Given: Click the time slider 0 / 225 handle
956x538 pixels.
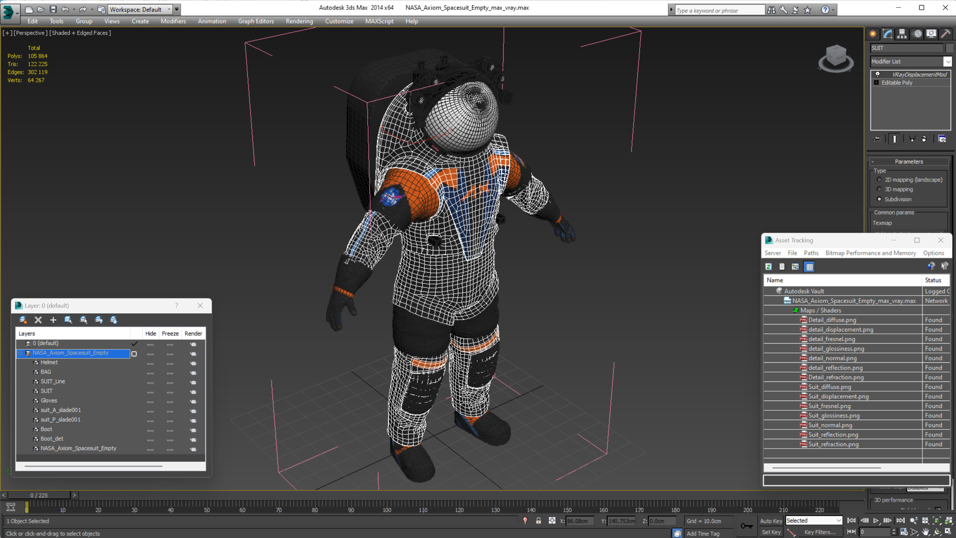Looking at the screenshot, I should tap(39, 495).
